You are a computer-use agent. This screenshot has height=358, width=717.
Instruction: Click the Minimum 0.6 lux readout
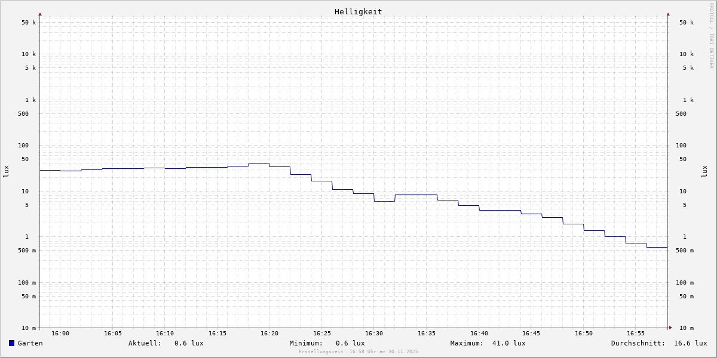[350, 343]
